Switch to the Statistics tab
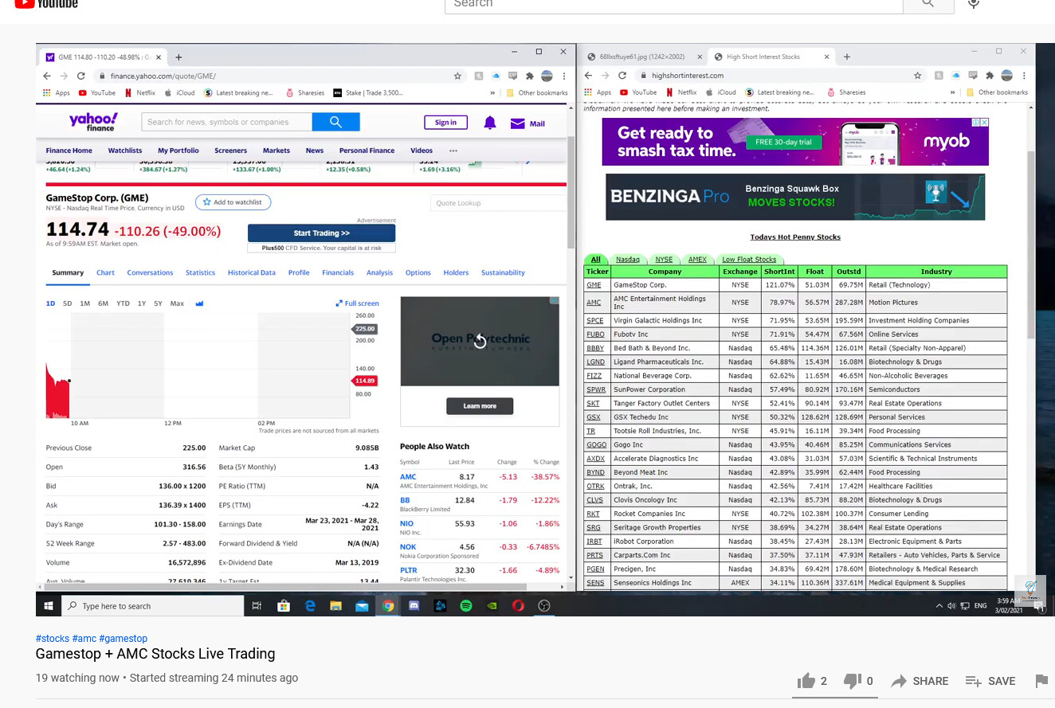The width and height of the screenshot is (1055, 708). pos(200,272)
